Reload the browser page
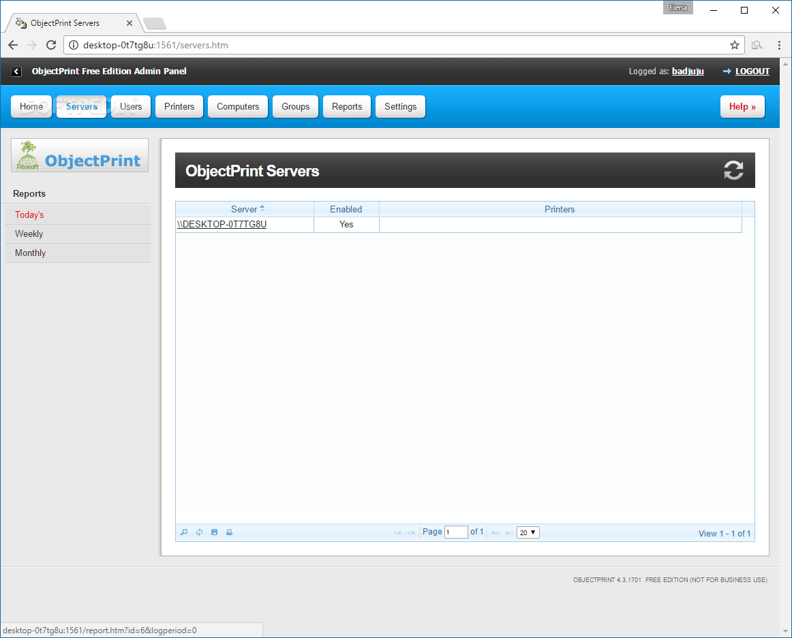Viewport: 792px width, 638px height. [x=51, y=45]
